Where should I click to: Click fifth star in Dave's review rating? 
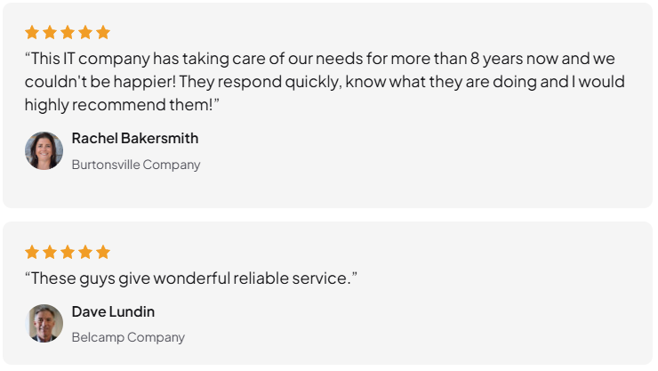[x=103, y=253]
